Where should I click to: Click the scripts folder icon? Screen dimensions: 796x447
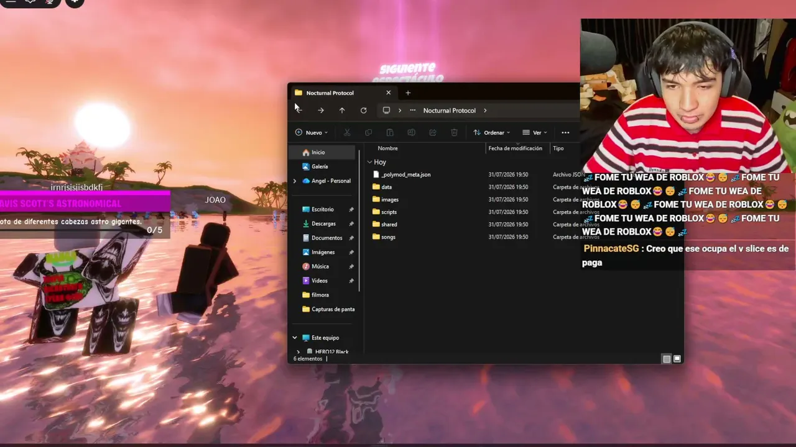coord(376,212)
